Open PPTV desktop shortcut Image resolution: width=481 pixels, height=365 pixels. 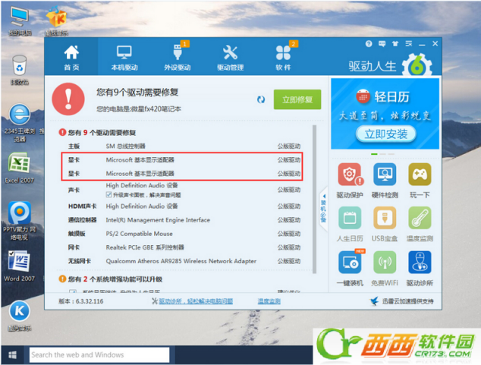[20, 221]
